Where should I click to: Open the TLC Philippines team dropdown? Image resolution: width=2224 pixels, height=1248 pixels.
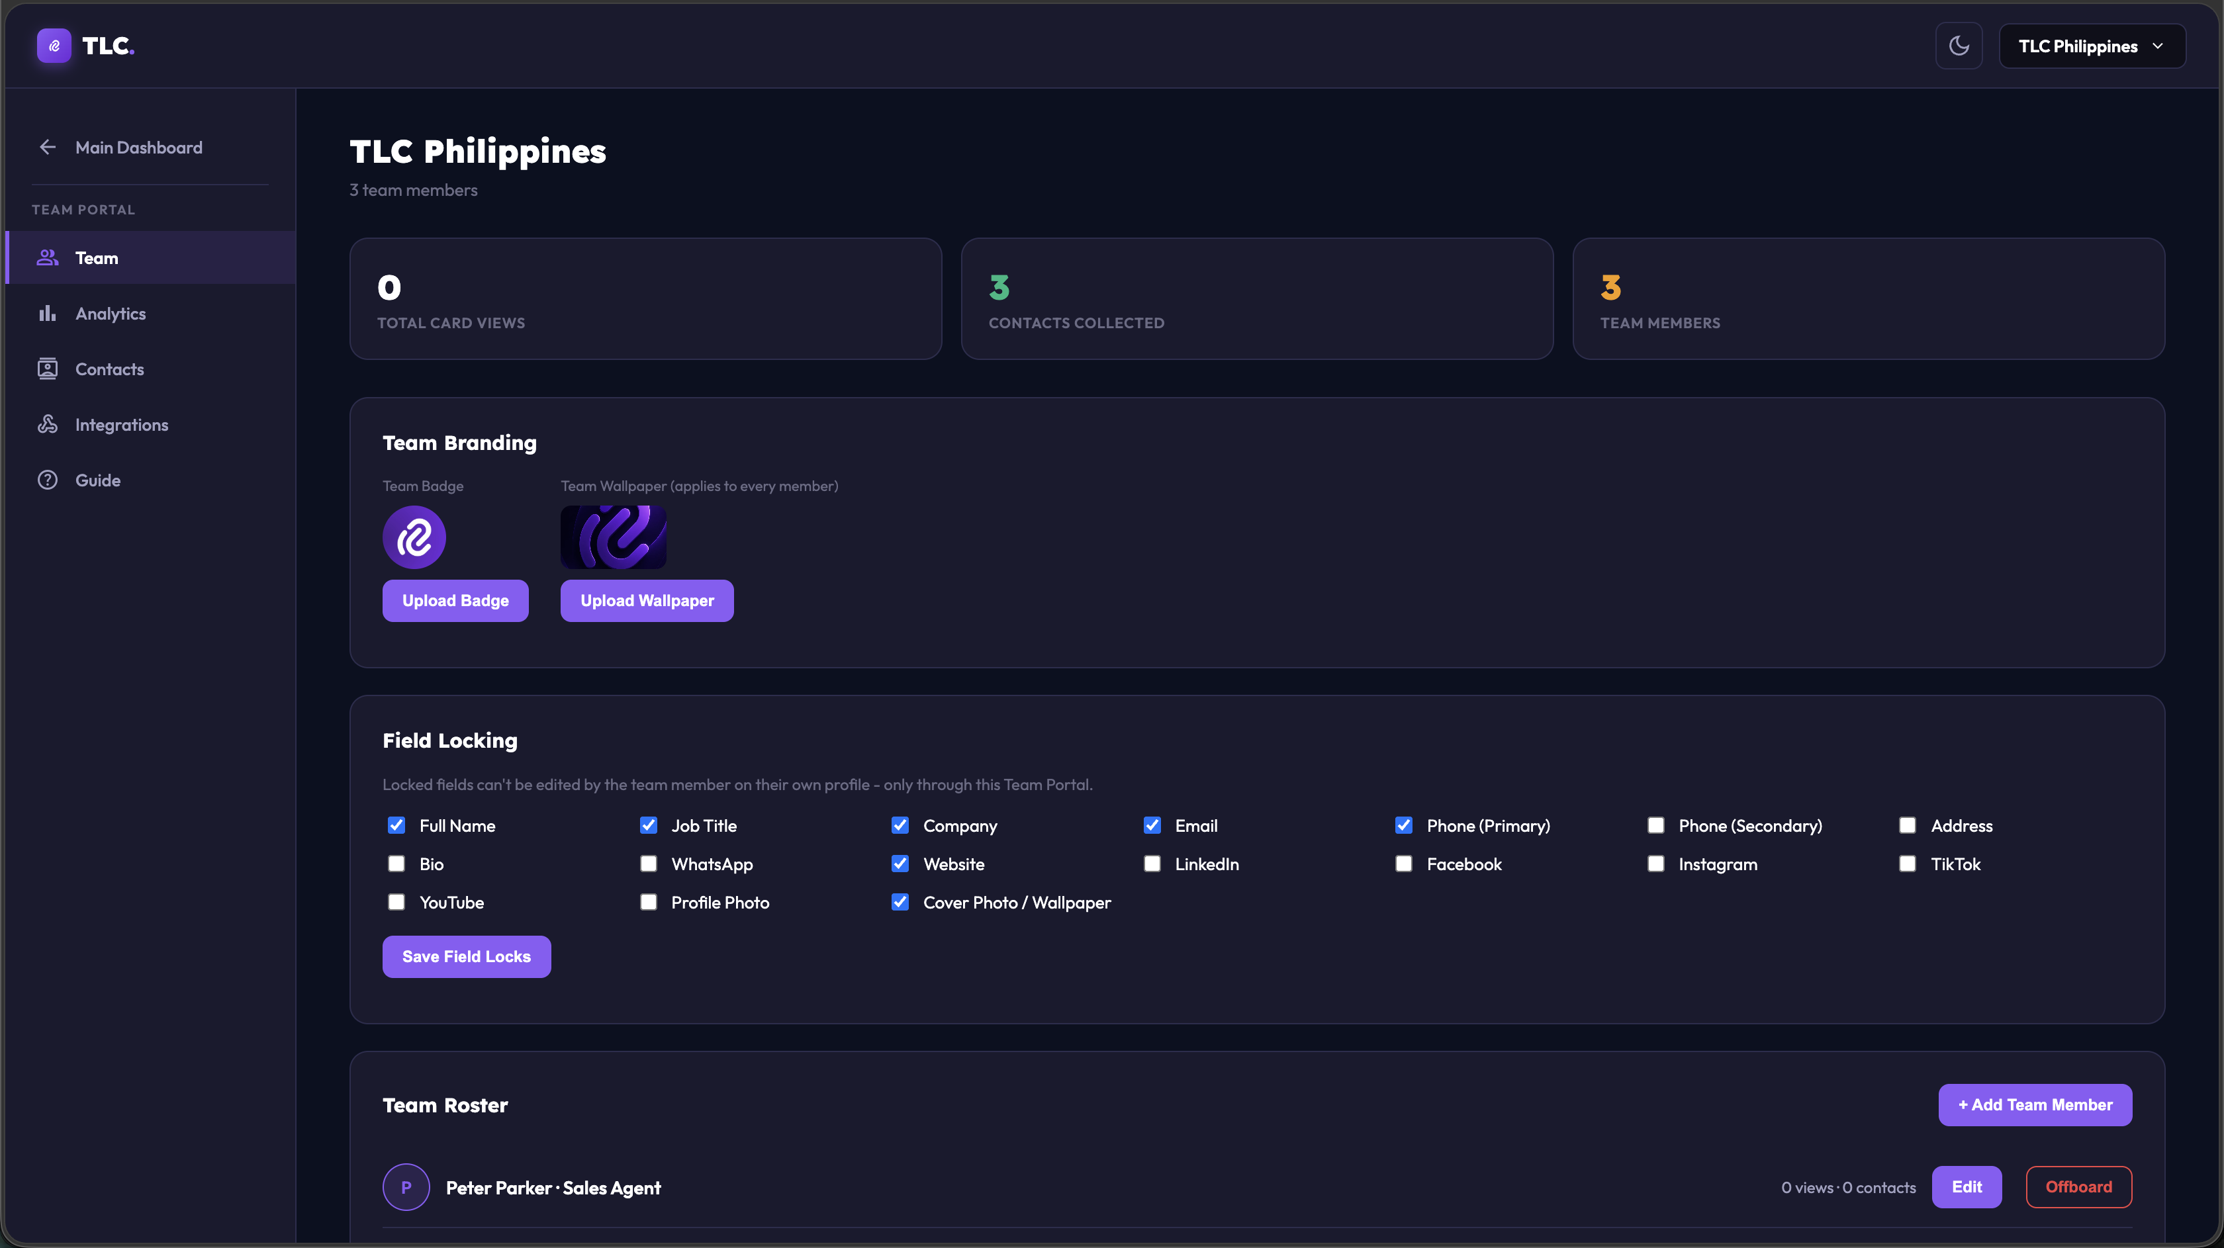(2092, 46)
